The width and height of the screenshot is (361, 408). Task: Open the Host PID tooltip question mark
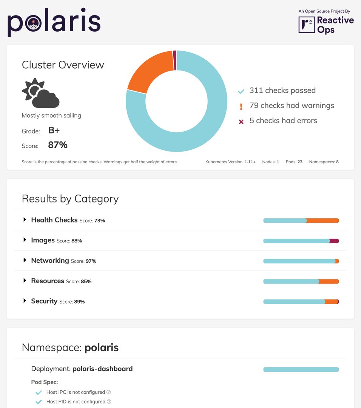[108, 402]
